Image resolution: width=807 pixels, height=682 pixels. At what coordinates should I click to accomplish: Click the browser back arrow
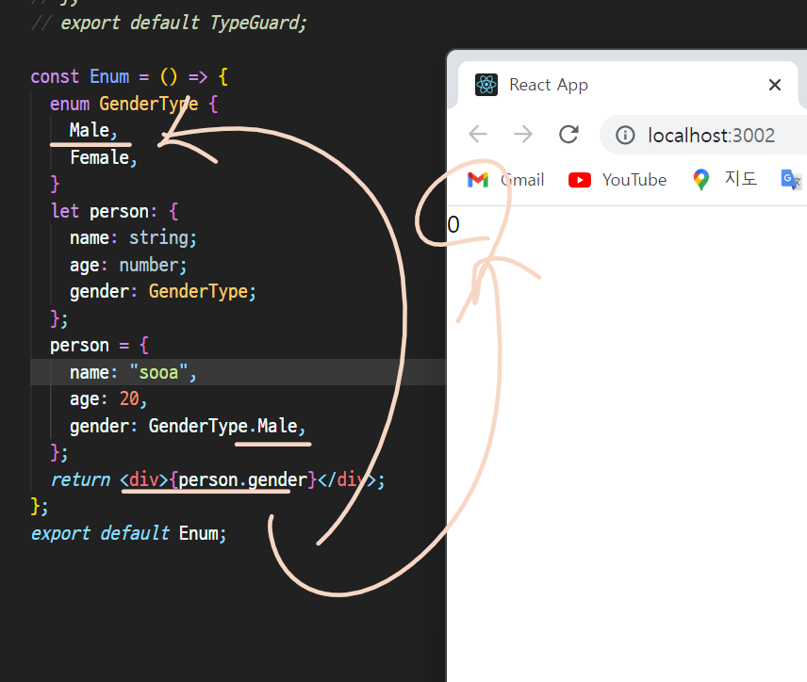(478, 135)
